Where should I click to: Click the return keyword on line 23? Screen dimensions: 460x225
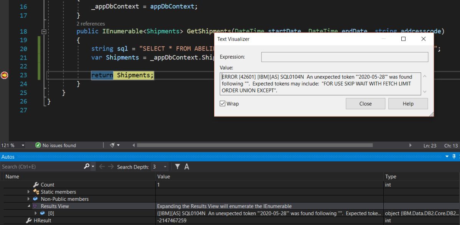tap(102, 75)
